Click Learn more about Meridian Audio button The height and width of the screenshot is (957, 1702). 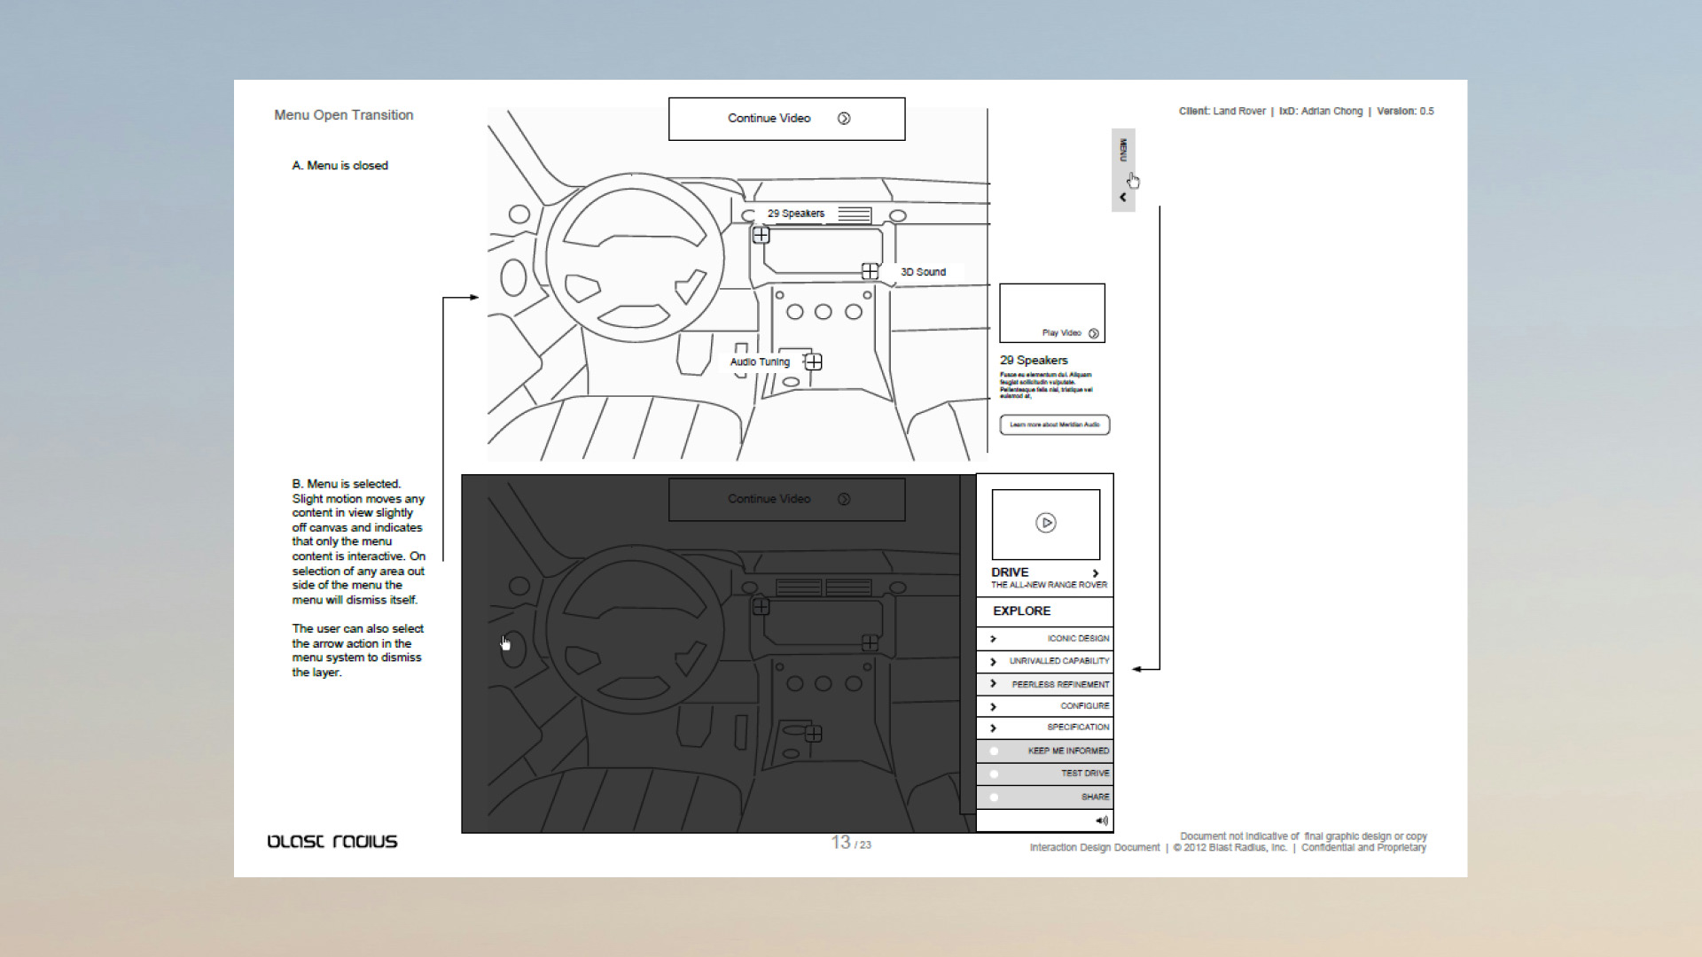(x=1054, y=425)
